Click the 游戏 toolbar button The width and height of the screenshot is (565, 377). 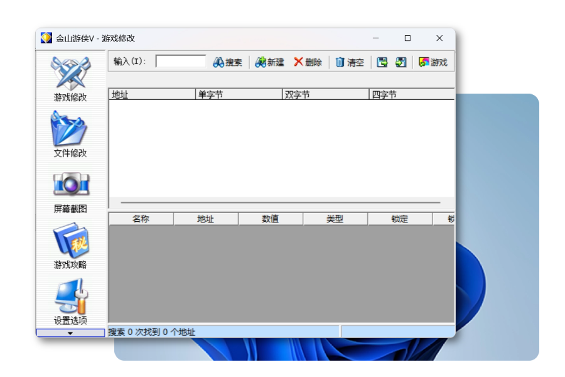[x=433, y=62]
